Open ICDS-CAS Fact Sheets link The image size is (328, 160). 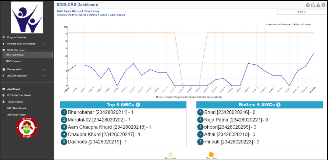pos(19,95)
